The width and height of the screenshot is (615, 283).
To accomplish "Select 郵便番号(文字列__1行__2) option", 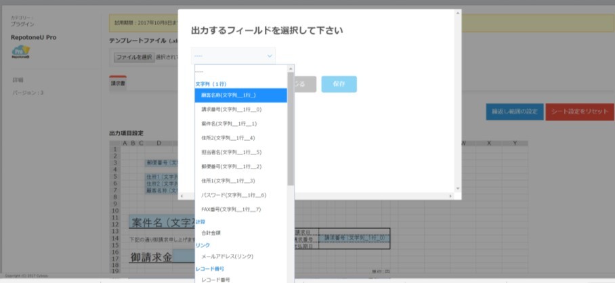I will [x=241, y=167].
